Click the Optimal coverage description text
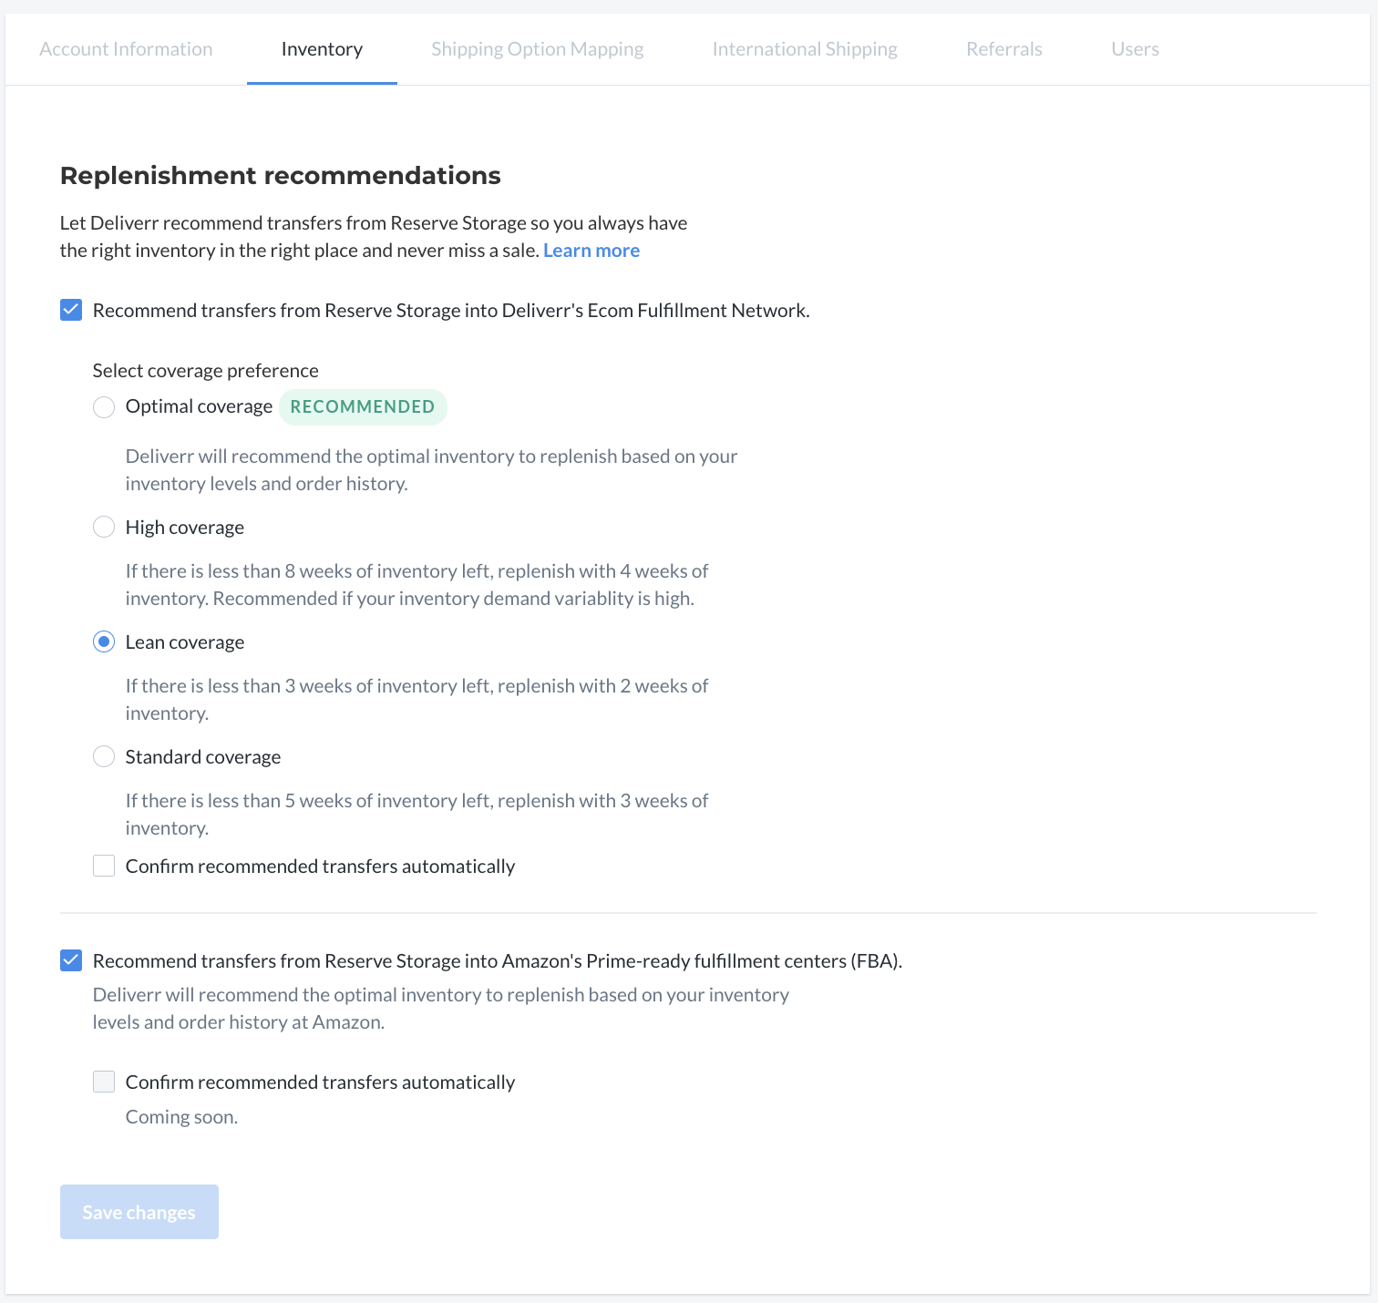1378x1303 pixels. click(x=431, y=469)
